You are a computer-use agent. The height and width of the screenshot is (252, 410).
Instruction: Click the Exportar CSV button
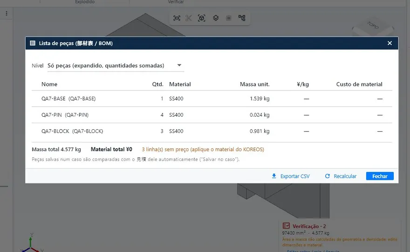(291, 176)
